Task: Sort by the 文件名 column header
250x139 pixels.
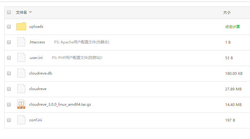Action: click(x=21, y=13)
